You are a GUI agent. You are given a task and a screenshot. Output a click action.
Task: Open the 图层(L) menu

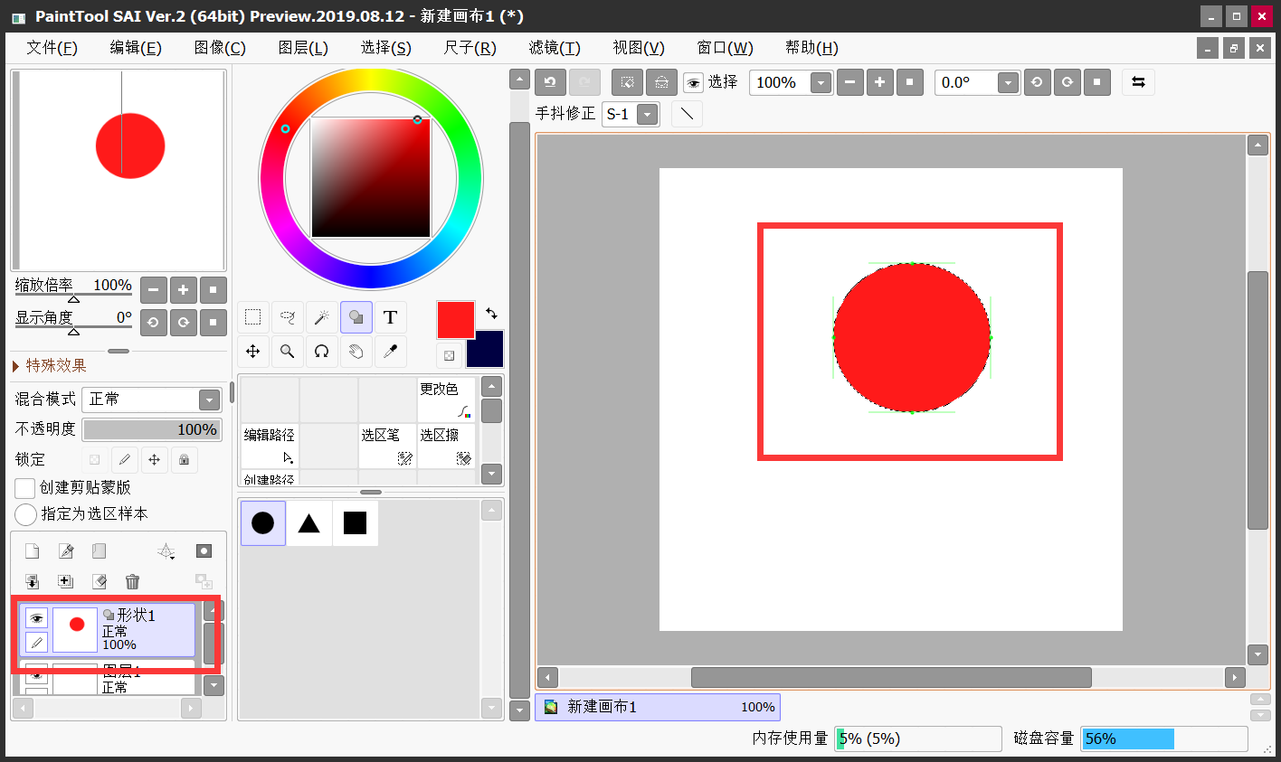pyautogui.click(x=303, y=48)
